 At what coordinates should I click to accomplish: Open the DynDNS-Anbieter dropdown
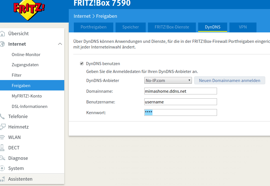tap(168, 81)
